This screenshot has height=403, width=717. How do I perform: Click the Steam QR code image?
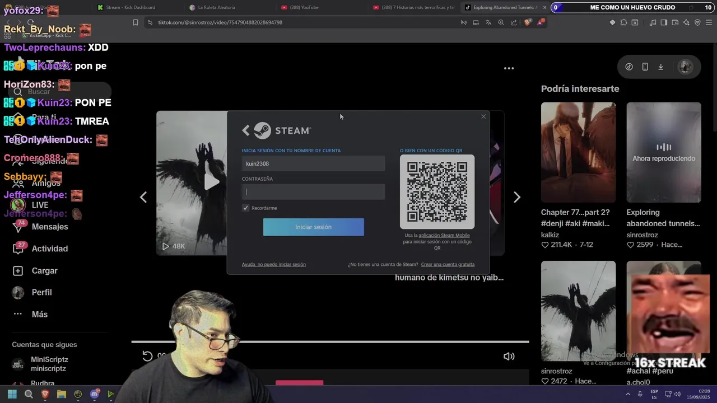(437, 191)
